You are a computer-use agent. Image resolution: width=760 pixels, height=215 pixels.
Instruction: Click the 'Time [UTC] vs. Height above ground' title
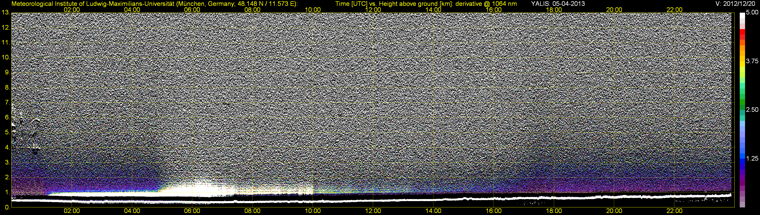426,4
